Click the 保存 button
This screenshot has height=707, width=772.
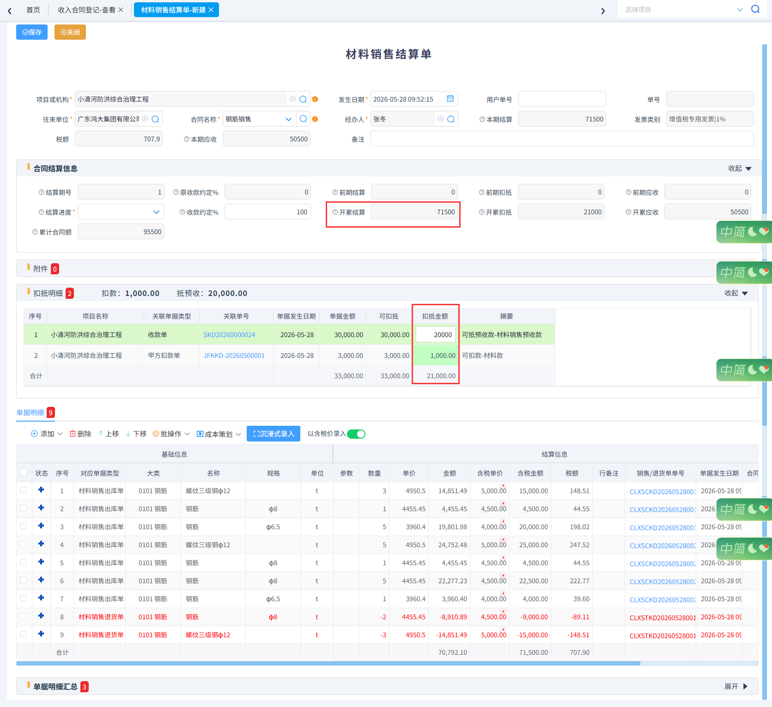[x=32, y=32]
